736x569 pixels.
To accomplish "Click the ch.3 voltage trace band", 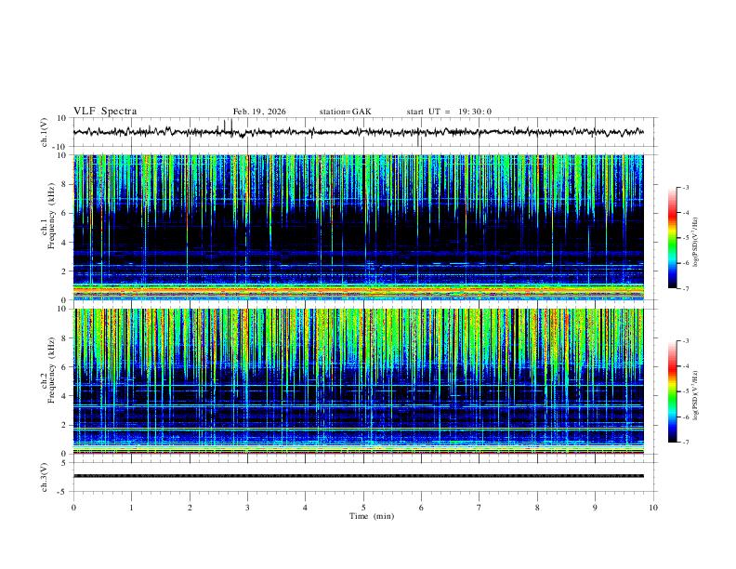I will (x=358, y=476).
